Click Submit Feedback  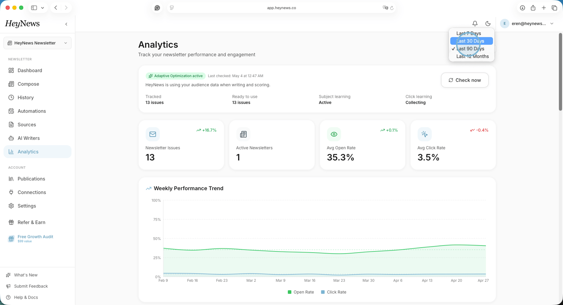31,286
